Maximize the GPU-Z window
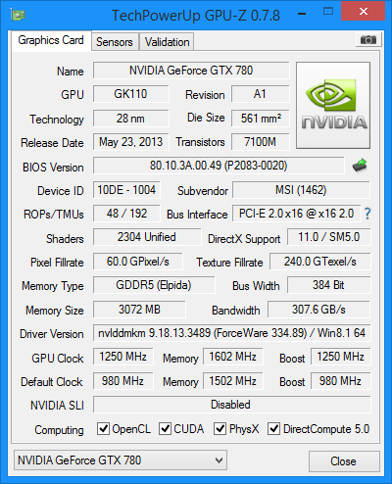 pos(328,12)
